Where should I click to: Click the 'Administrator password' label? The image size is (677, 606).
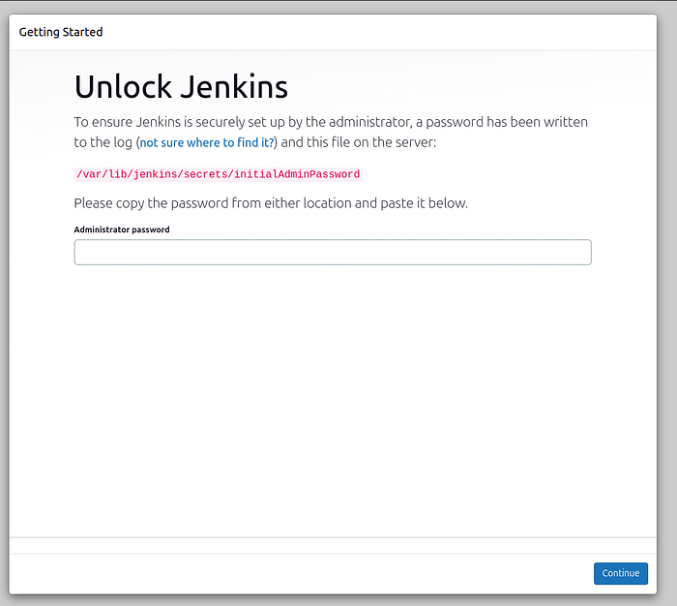[x=122, y=229]
